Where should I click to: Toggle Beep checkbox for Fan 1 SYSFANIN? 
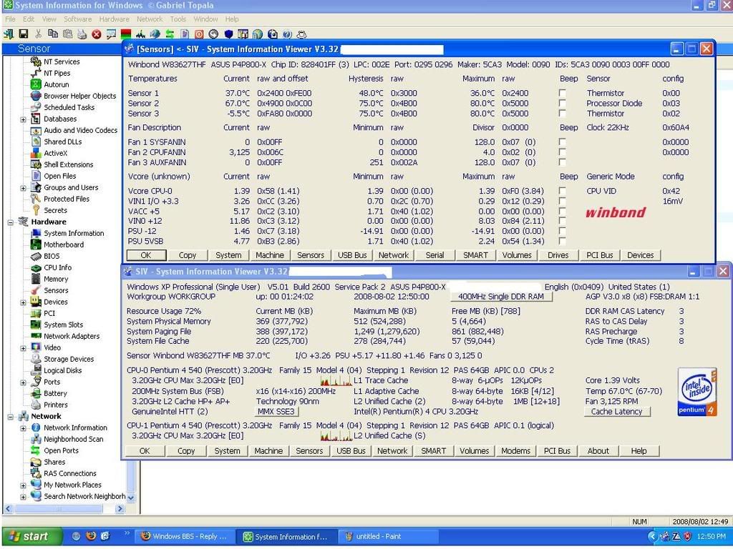tap(563, 142)
